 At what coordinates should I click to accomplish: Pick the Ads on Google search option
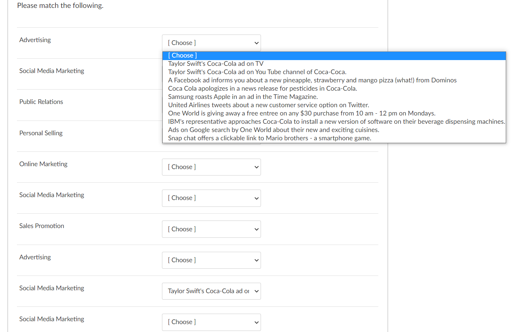(x=334, y=130)
